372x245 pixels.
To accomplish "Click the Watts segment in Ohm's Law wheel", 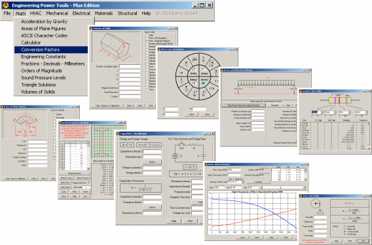I will click(x=204, y=82).
